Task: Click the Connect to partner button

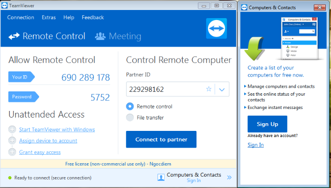Action: coord(161,139)
